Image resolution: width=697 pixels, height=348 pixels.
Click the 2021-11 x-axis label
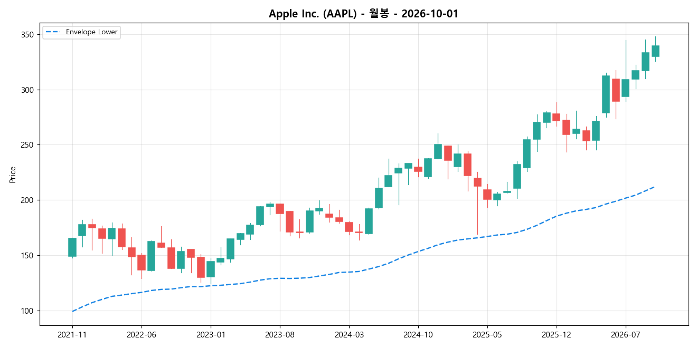(x=72, y=335)
